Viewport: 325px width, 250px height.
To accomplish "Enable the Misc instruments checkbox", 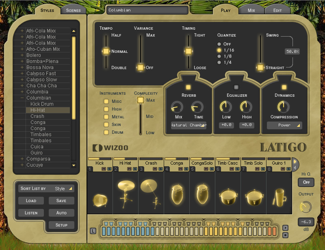I will click(x=106, y=101).
